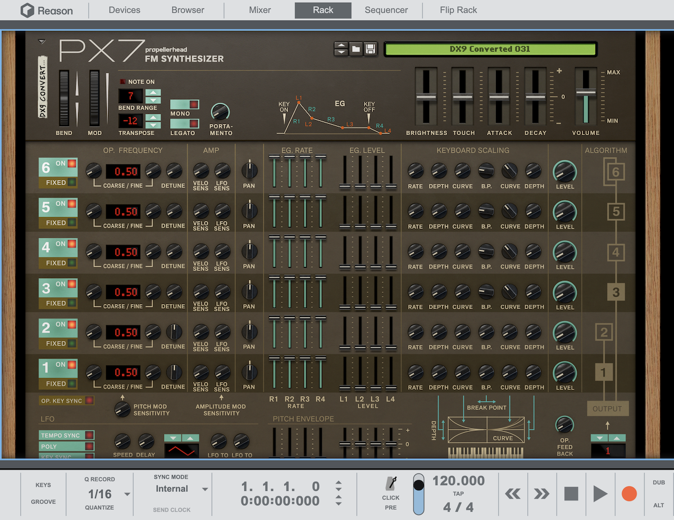Start recording with the red record button
674x520 pixels.
(630, 494)
